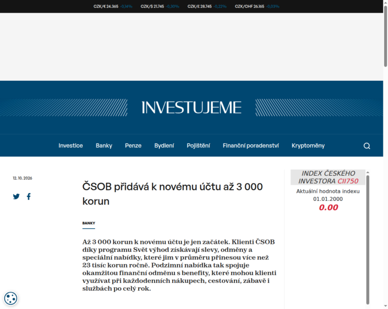Click the index value 0.00
Image resolution: width=388 pixels, height=309 pixels.
point(328,208)
